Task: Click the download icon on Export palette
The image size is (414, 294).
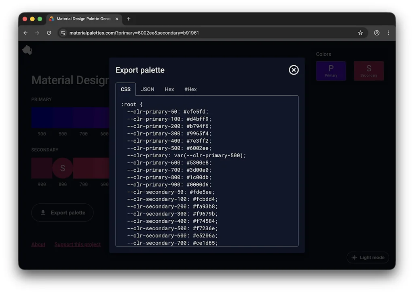Action: 43,213
